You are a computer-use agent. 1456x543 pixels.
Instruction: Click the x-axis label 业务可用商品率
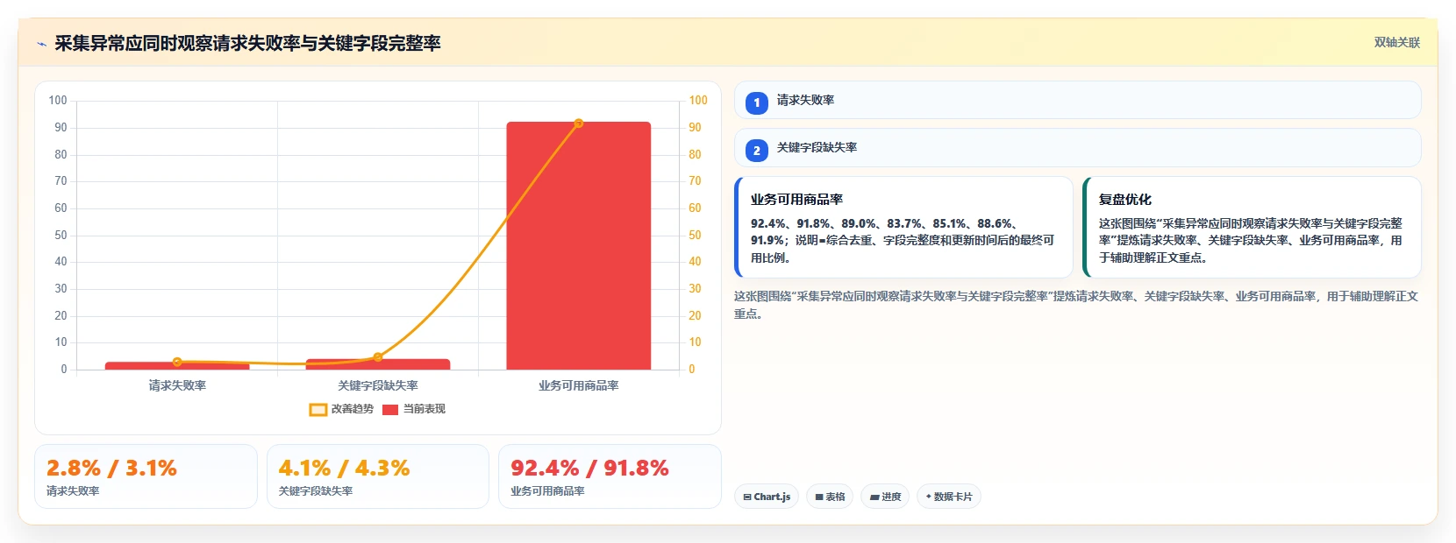click(x=579, y=385)
